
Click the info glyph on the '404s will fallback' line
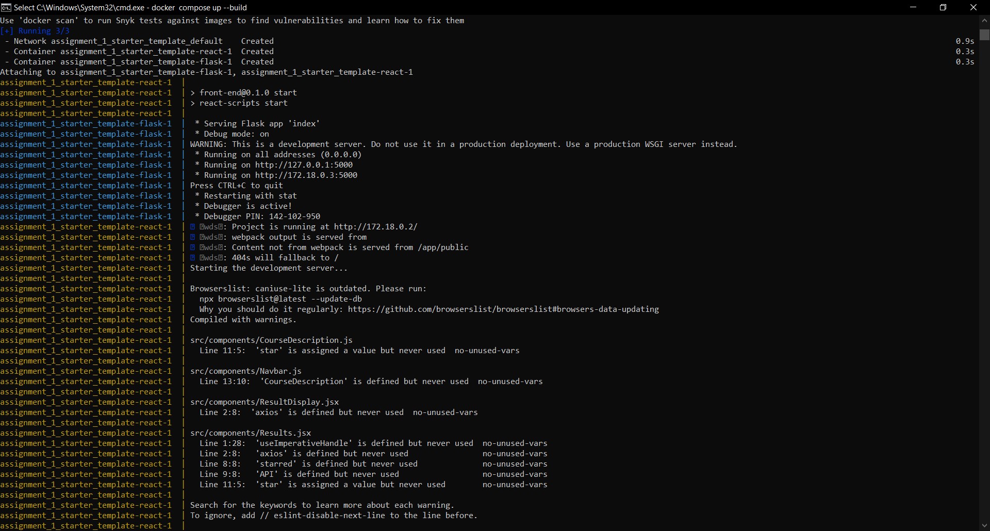pyautogui.click(x=193, y=258)
